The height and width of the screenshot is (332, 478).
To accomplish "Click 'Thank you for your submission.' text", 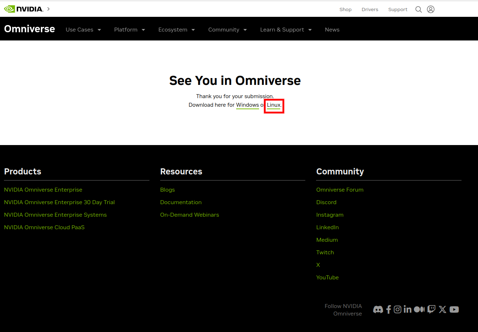I will click(x=235, y=96).
